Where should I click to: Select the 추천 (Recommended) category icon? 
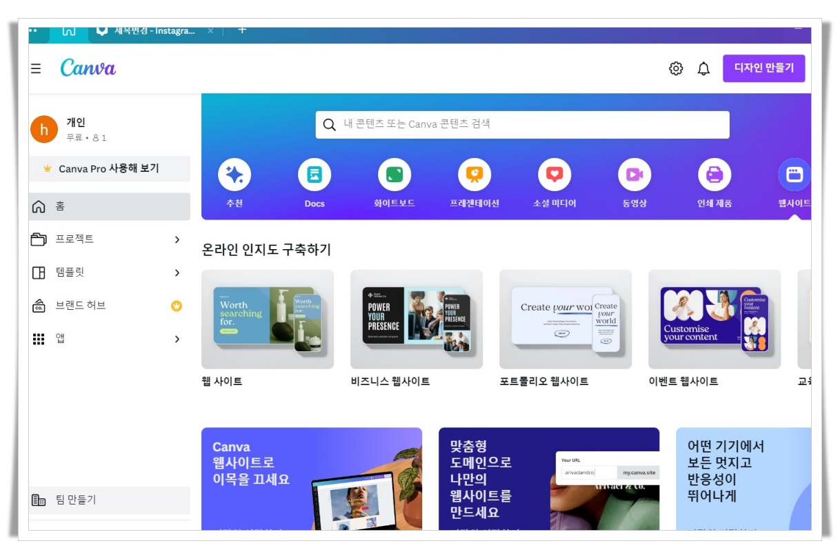click(234, 175)
